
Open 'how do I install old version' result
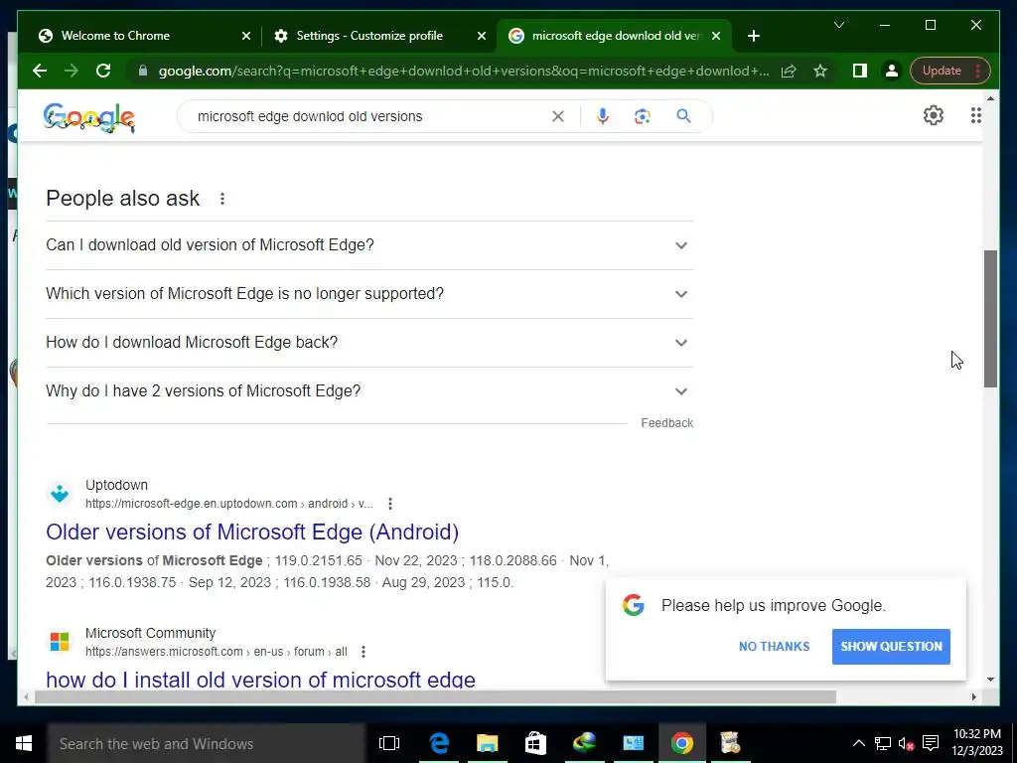(261, 679)
